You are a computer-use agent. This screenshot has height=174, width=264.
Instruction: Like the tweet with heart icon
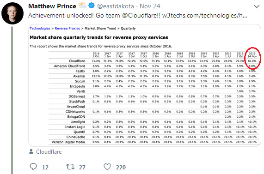pyautogui.click(x=107, y=167)
